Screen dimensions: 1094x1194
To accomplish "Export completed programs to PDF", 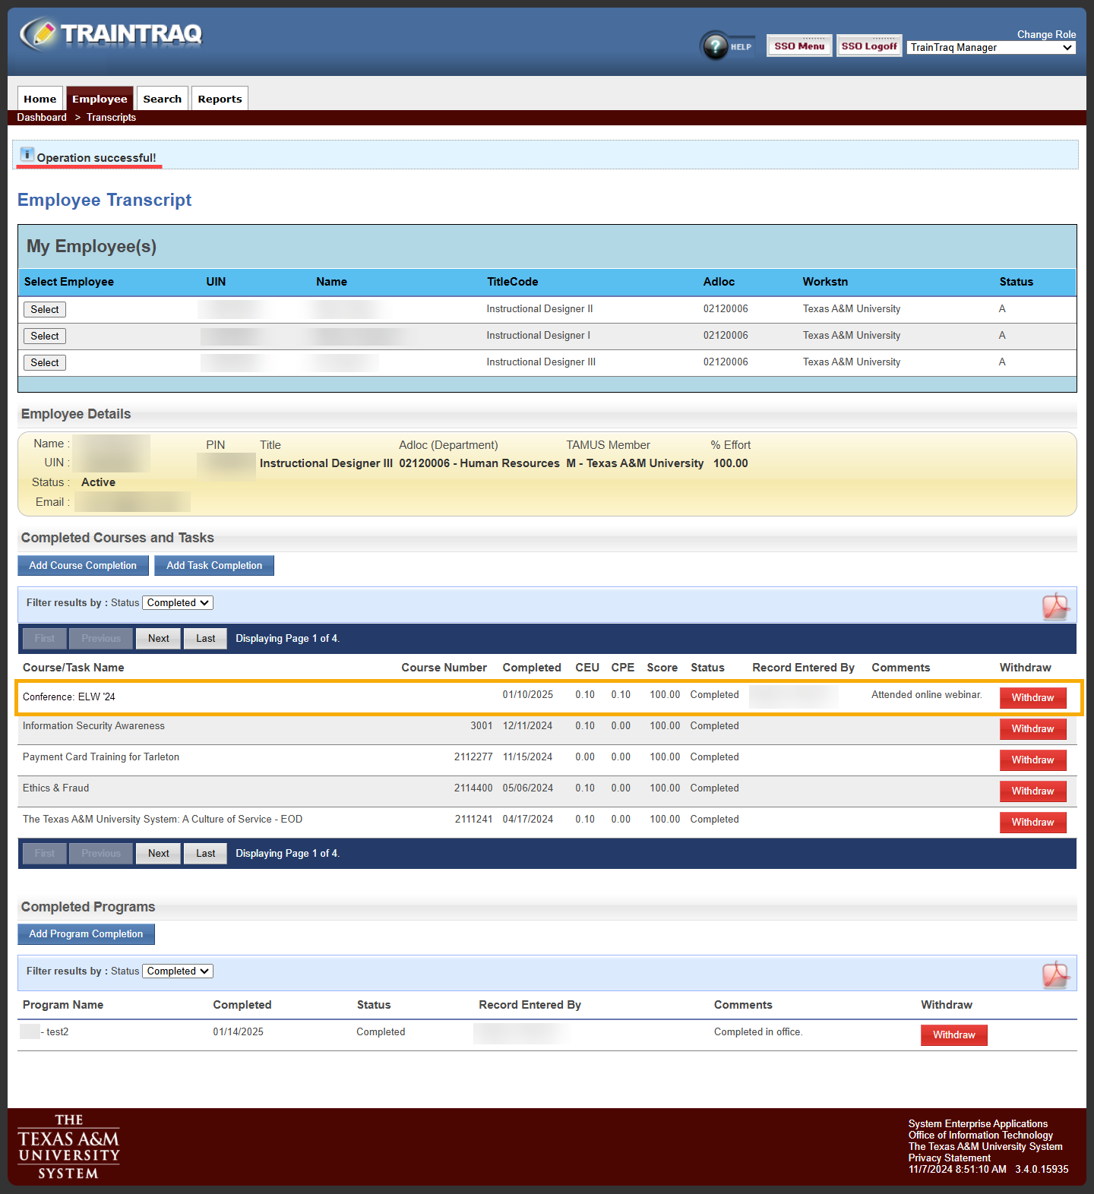I will [x=1055, y=974].
